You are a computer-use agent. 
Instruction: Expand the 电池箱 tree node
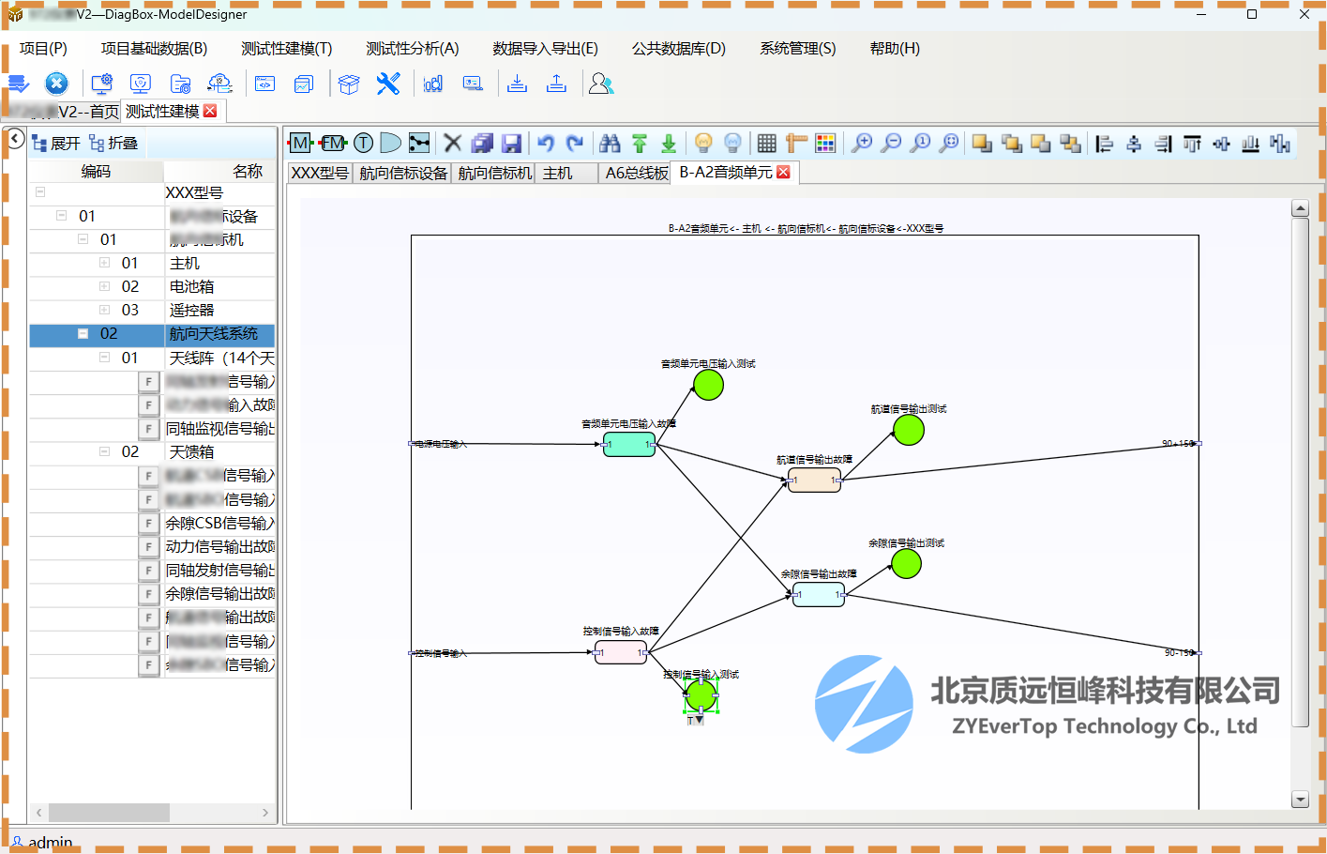[104, 286]
